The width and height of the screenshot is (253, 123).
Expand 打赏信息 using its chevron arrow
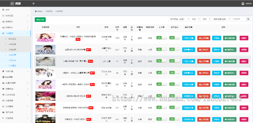coord(28,118)
